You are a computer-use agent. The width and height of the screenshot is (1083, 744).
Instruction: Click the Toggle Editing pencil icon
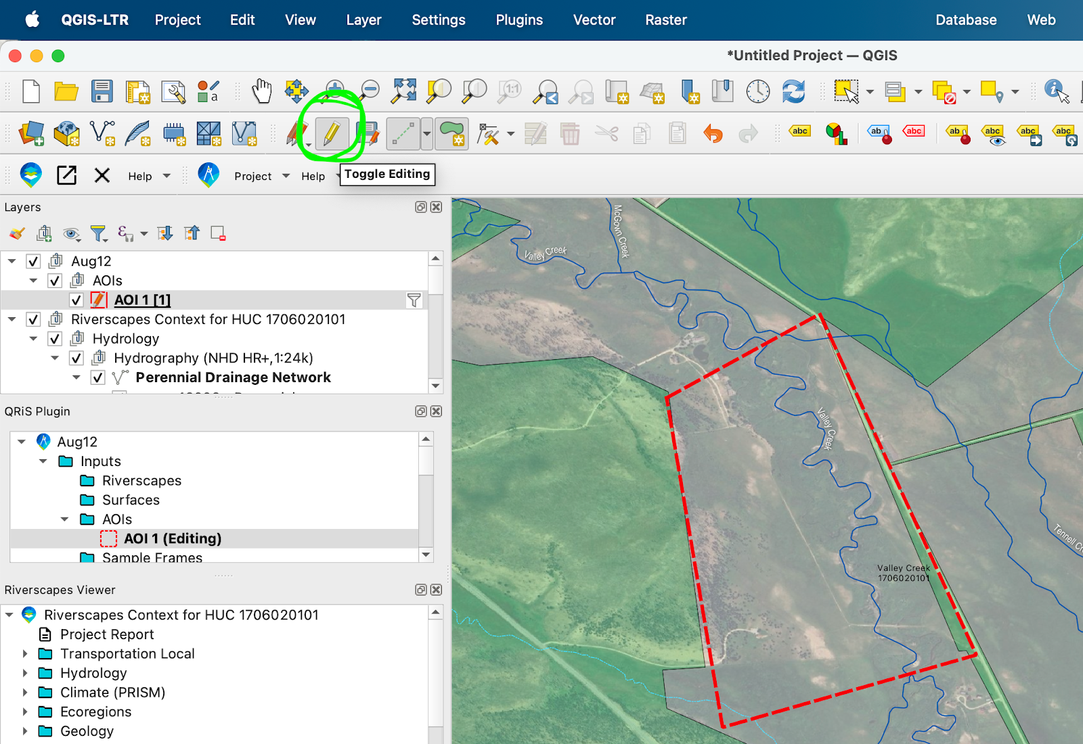(x=332, y=133)
